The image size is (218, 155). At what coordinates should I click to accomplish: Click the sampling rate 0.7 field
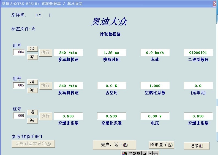pos(38,15)
